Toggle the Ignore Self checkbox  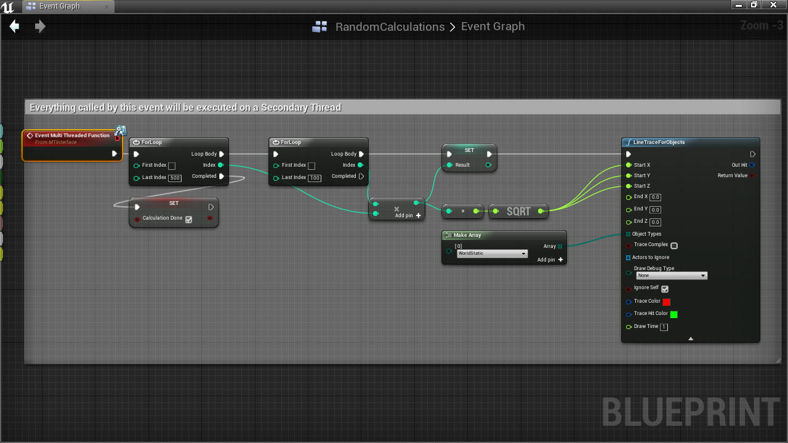click(x=664, y=288)
